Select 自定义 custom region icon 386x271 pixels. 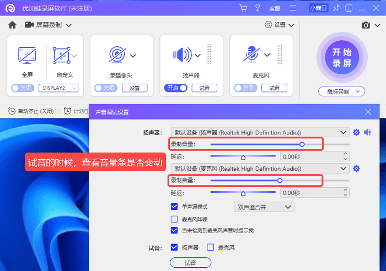coord(61,55)
